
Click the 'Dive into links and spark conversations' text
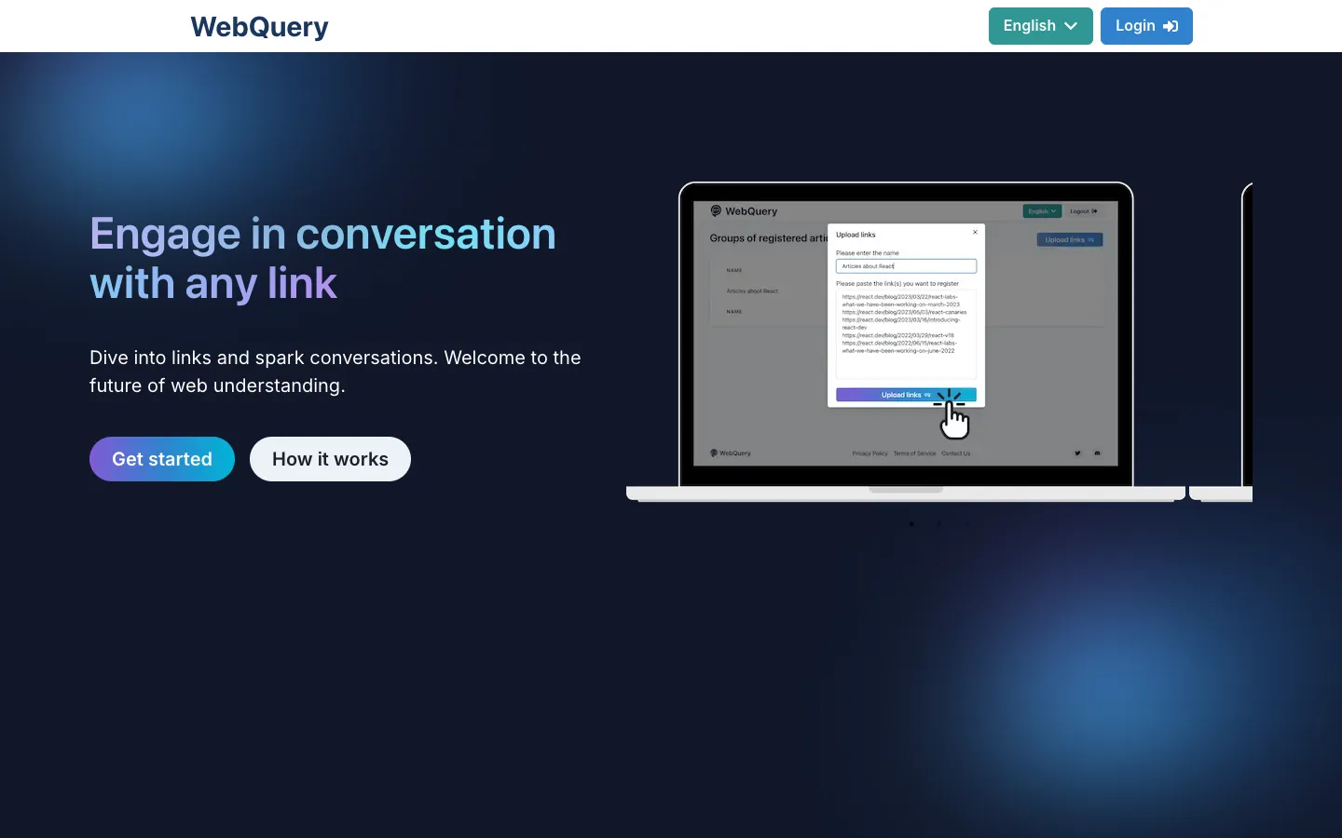point(335,372)
